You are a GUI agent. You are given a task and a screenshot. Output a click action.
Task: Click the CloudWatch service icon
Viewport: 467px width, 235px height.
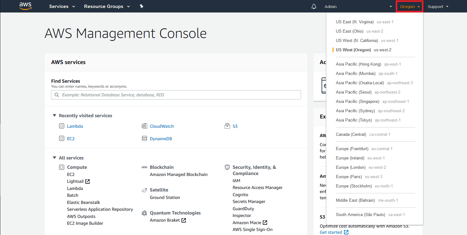(144, 126)
